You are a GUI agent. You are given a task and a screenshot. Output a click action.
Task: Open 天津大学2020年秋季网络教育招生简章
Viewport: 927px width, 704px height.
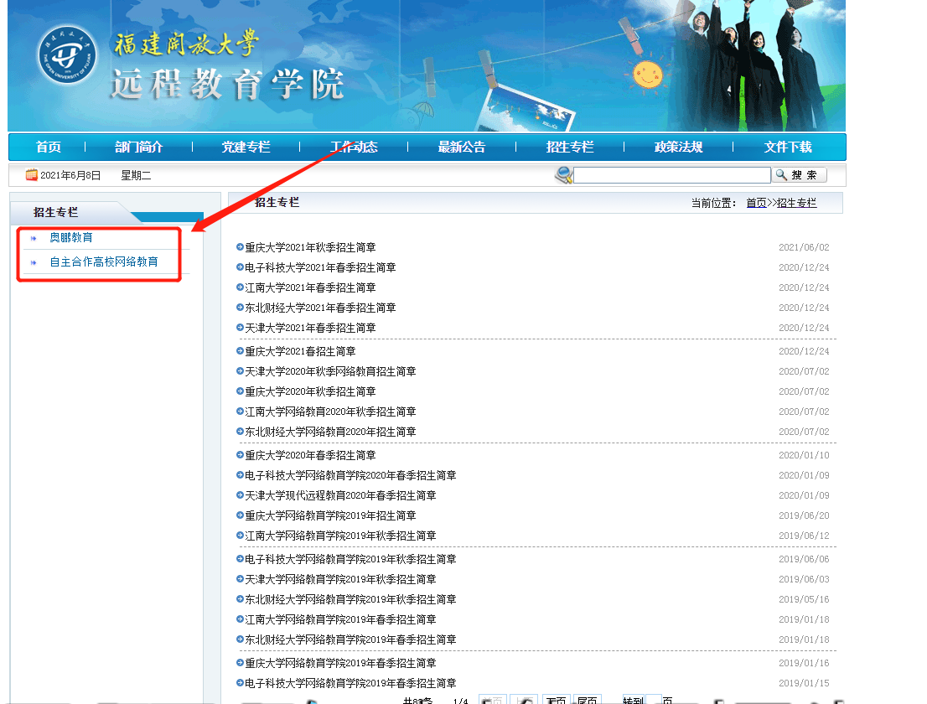tap(330, 371)
